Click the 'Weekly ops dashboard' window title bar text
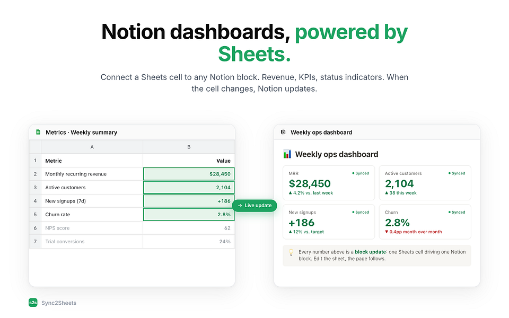This screenshot has width=509, height=318. 321,132
